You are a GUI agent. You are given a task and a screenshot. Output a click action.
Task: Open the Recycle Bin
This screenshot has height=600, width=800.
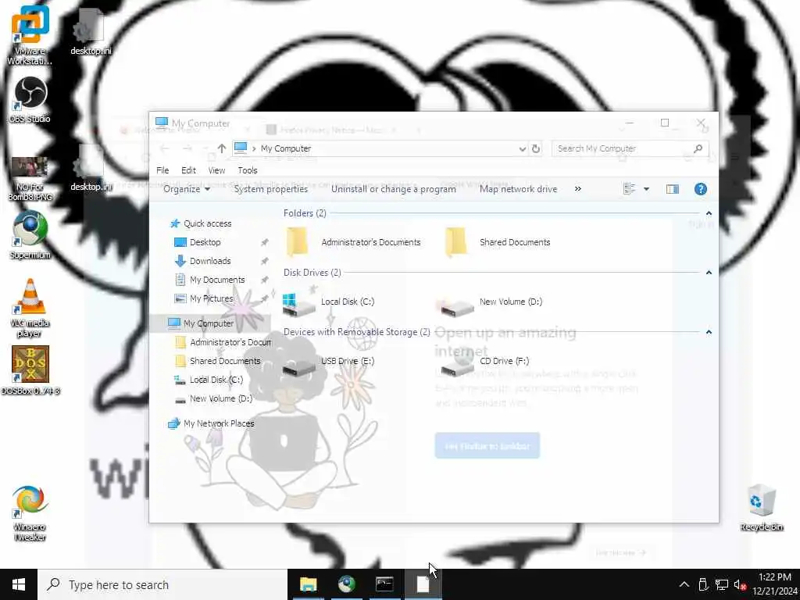click(x=761, y=508)
